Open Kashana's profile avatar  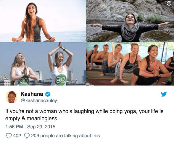(12, 97)
